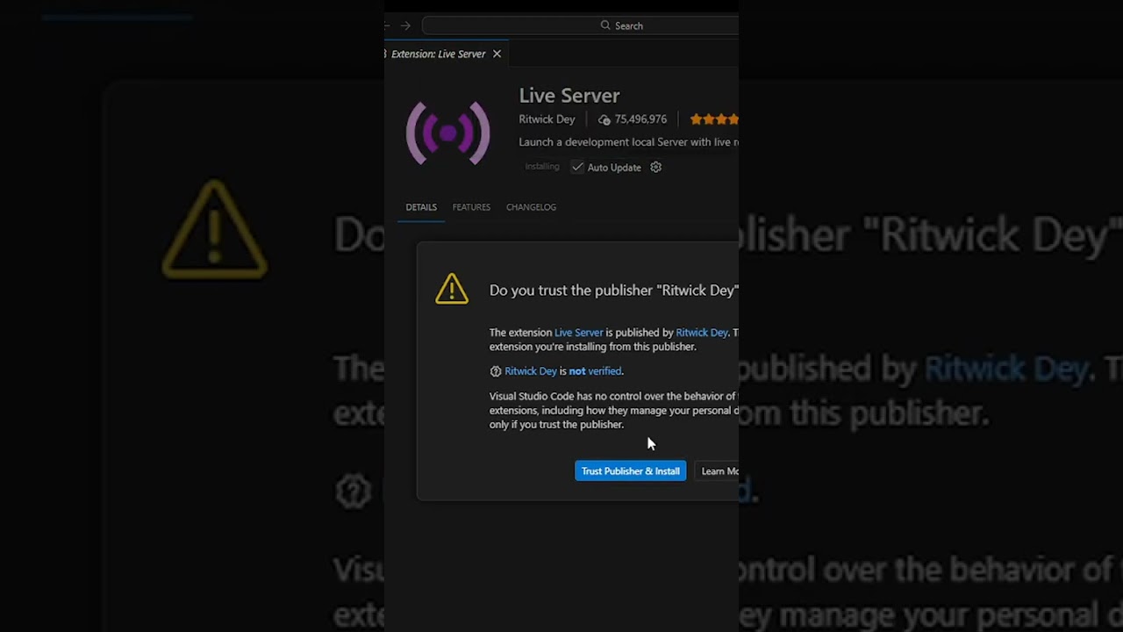The height and width of the screenshot is (632, 1123).
Task: Open Ritwick Dey link beside 'is not verified'
Action: coord(531,371)
